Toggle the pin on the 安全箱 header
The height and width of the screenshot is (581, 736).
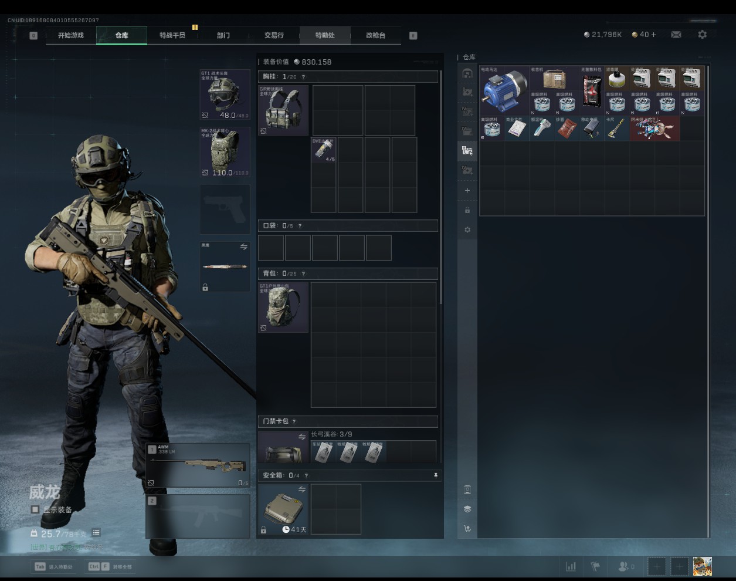(435, 475)
